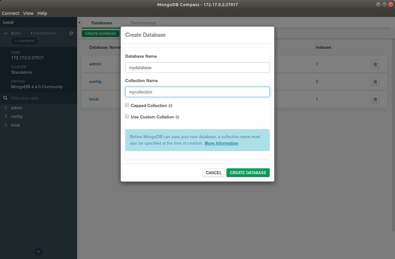Screen dimensions: 395x259
Task: Delete the admin database using its trash icon
Action: (375, 64)
